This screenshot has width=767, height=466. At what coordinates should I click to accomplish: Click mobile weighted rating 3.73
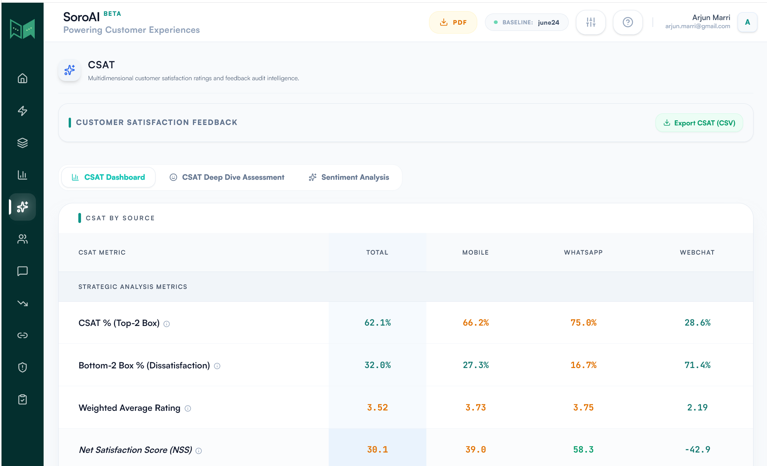point(476,408)
